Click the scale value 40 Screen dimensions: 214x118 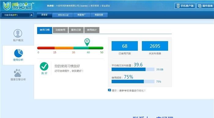[88, 52]
